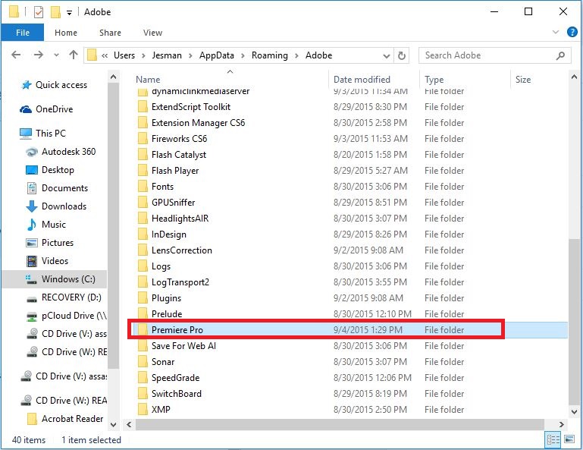The height and width of the screenshot is (450, 583).
Task: Click Jesman in the address breadcrumb
Action: (x=167, y=55)
